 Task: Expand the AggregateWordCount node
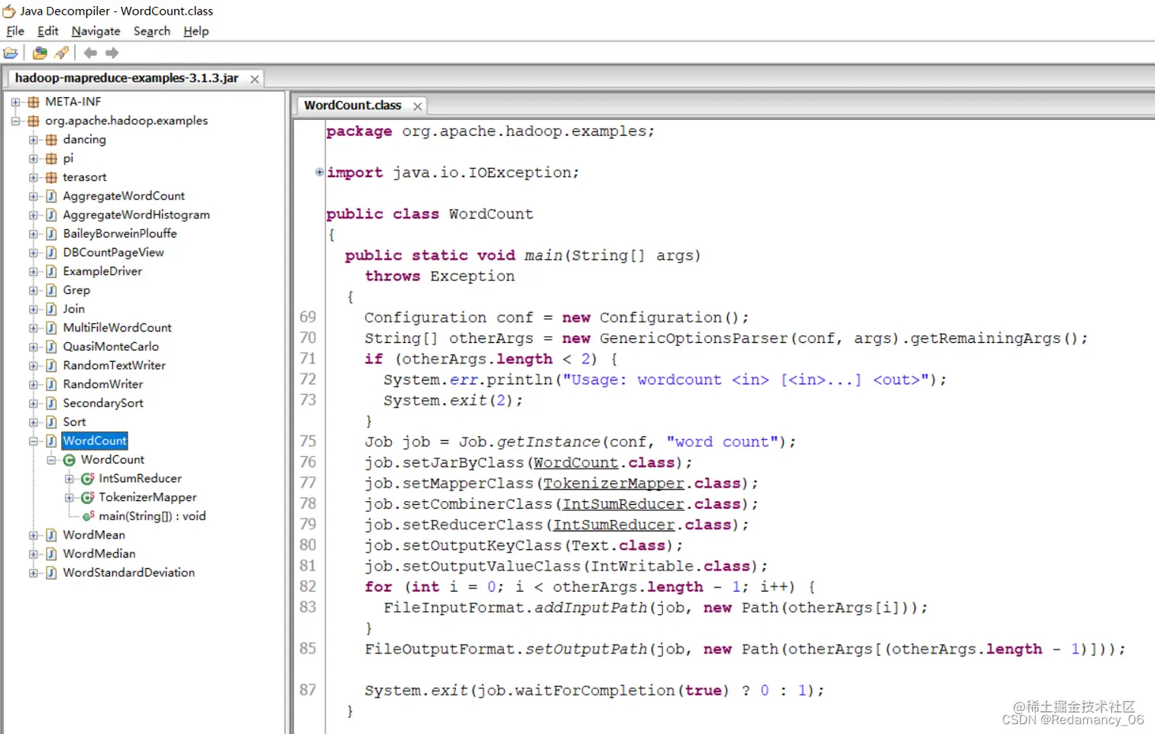tap(34, 196)
